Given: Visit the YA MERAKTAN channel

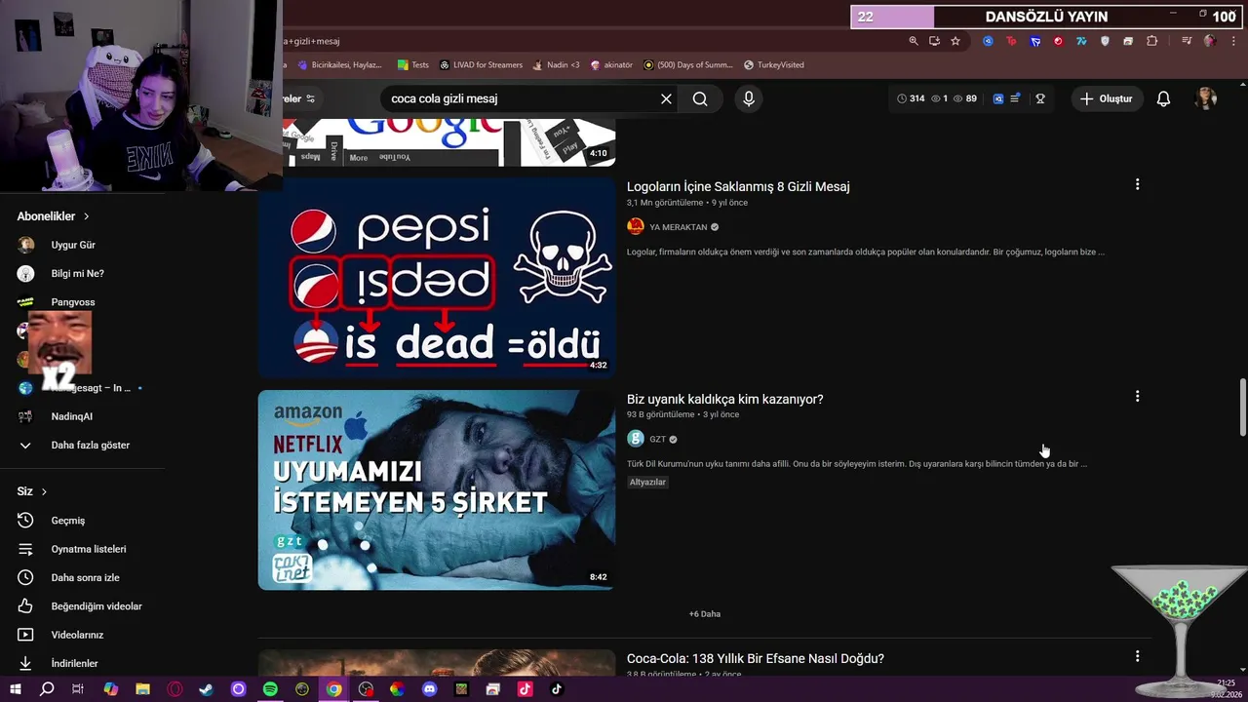Looking at the screenshot, I should point(679,227).
